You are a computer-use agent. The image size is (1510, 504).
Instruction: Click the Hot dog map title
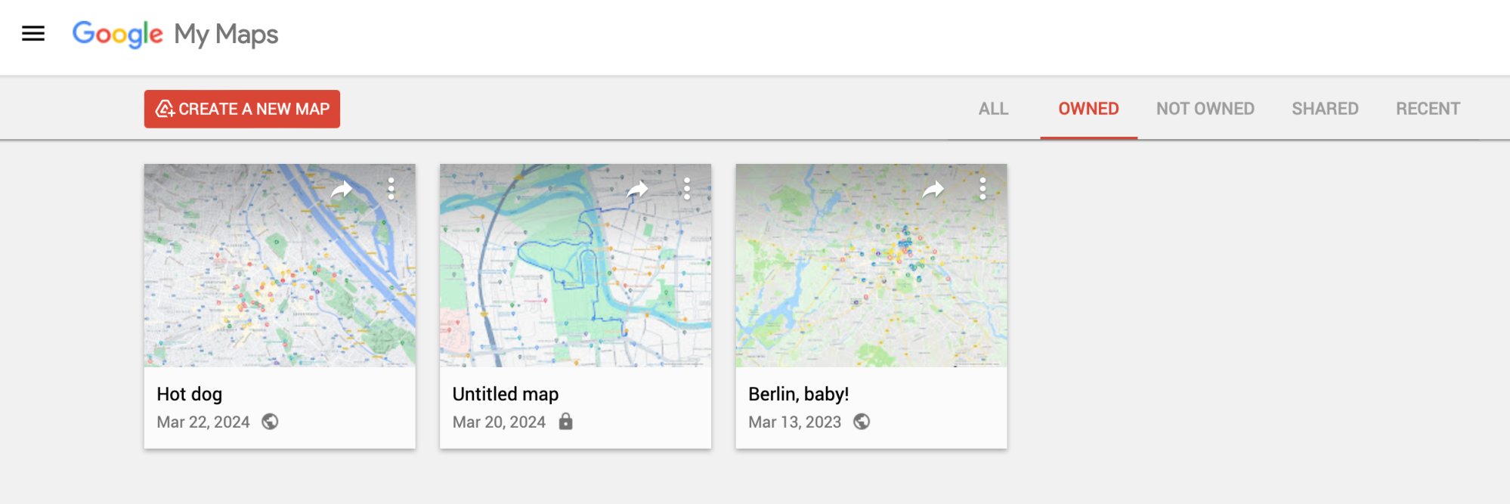point(189,394)
